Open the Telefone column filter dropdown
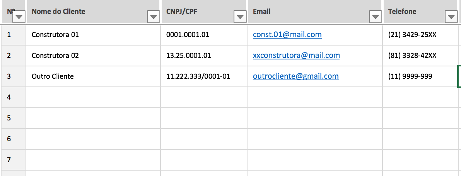 click(x=451, y=17)
